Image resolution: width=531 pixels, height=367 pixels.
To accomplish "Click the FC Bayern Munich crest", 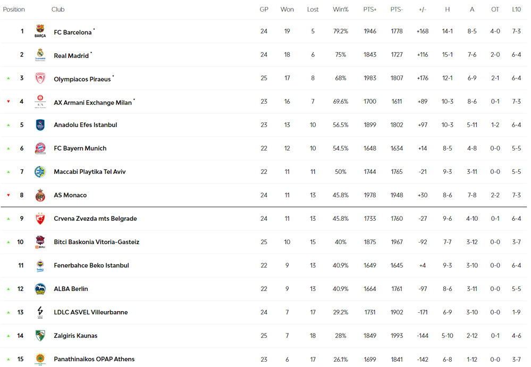I will coord(40,148).
